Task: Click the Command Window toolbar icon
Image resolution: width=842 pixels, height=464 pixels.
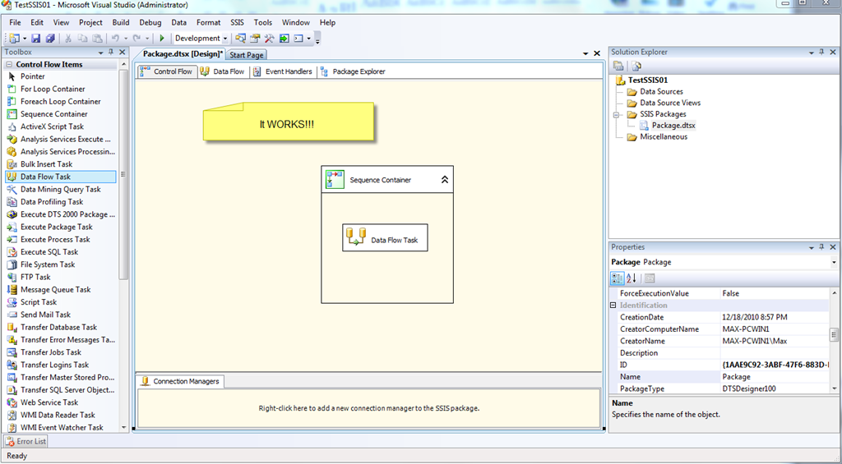Action: [298, 38]
